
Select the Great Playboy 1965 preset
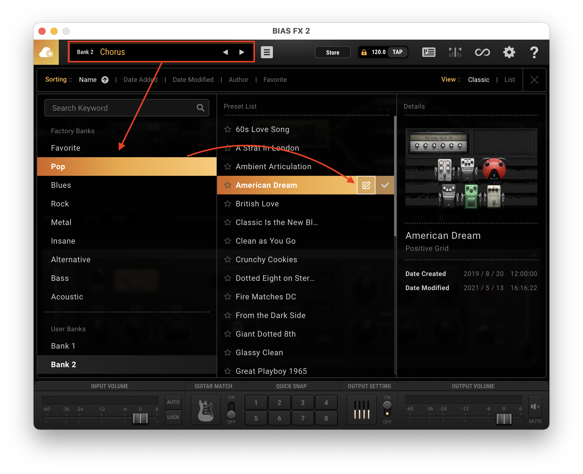[305, 371]
